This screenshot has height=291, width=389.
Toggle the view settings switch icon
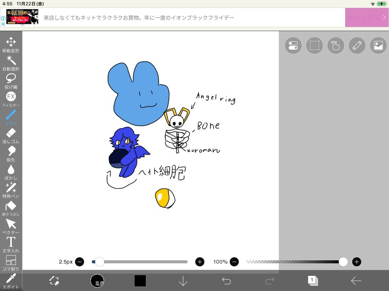click(293, 46)
